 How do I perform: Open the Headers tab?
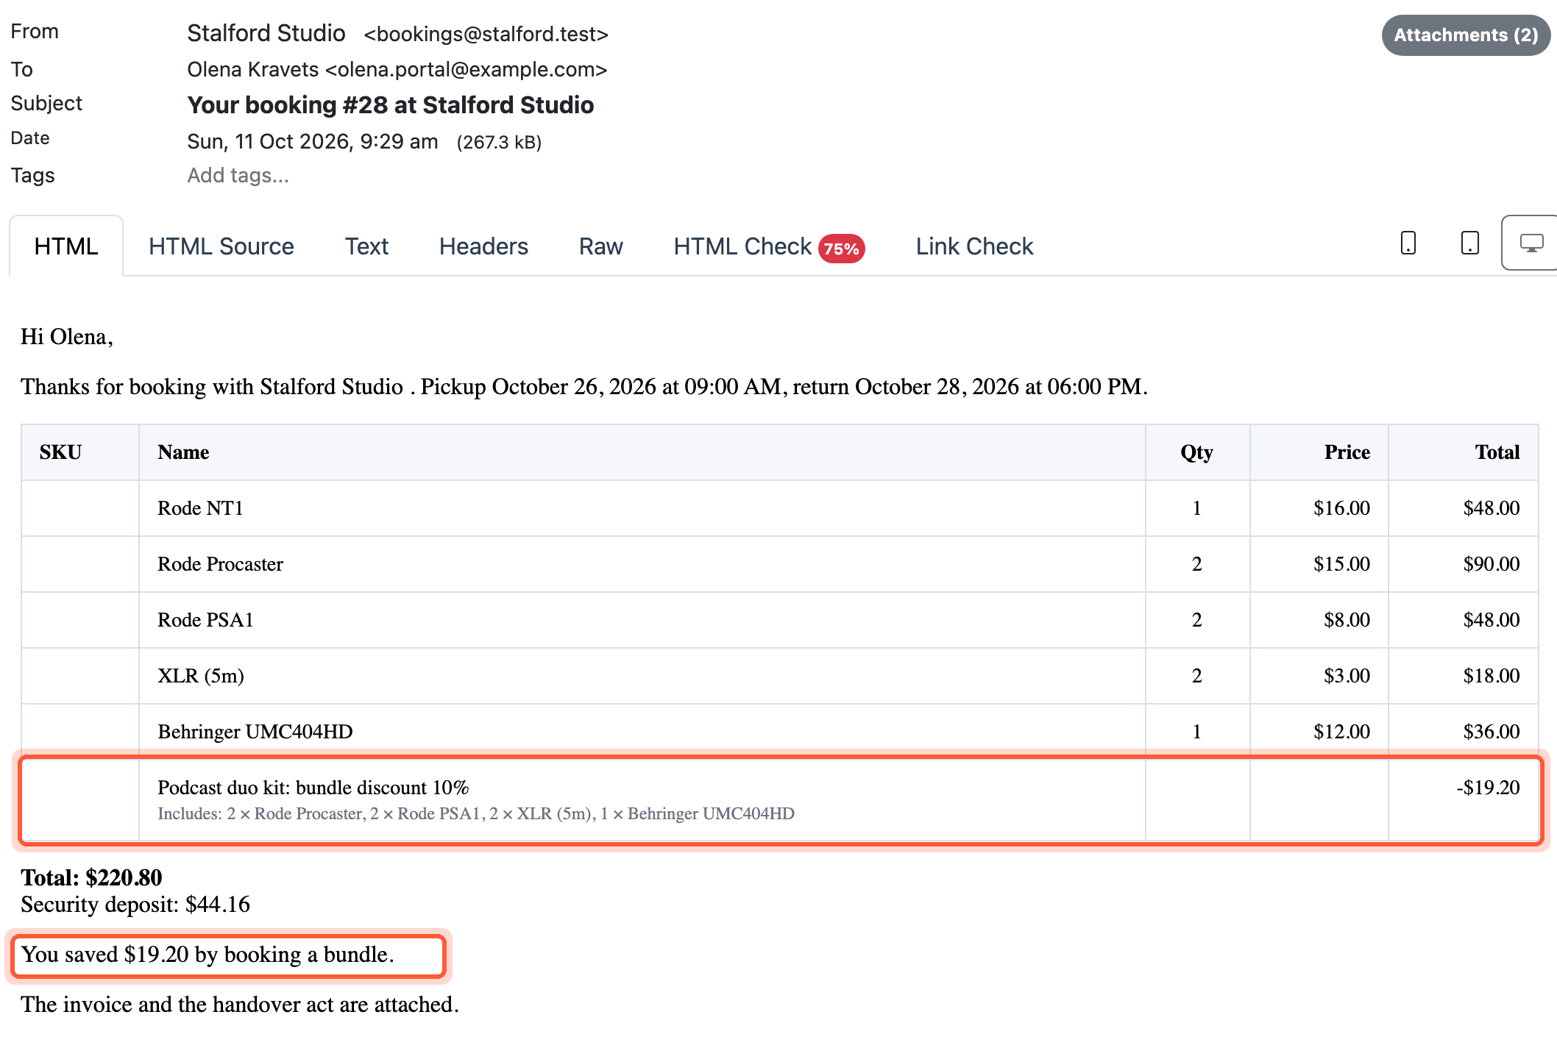pyautogui.click(x=483, y=246)
